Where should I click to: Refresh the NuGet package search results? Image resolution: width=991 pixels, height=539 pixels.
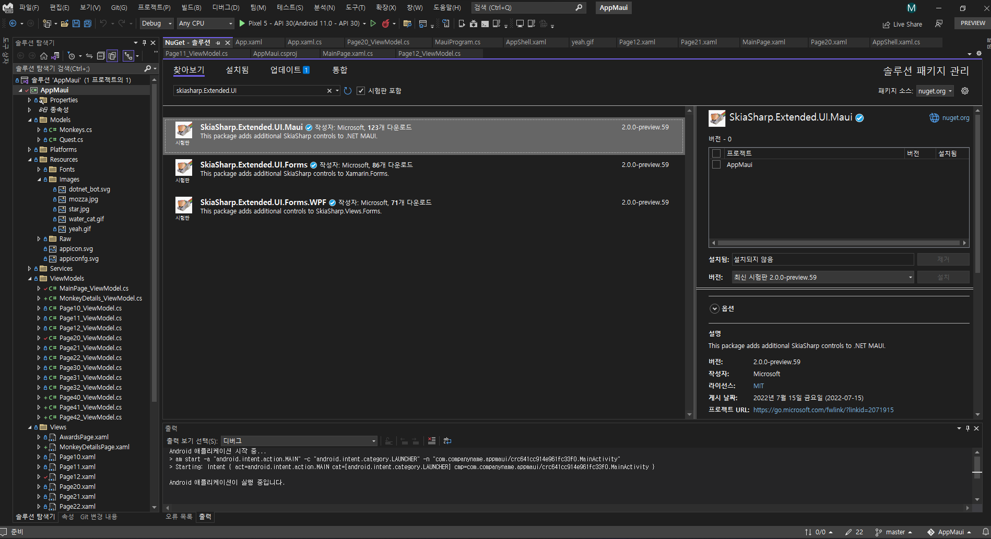[348, 91]
